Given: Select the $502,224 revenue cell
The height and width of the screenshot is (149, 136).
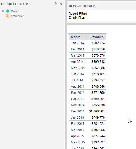Looking at the screenshot, I should click(97, 43).
